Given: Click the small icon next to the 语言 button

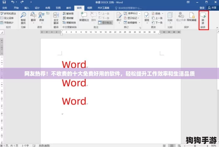Looking at the screenshot, I should tap(48, 13).
